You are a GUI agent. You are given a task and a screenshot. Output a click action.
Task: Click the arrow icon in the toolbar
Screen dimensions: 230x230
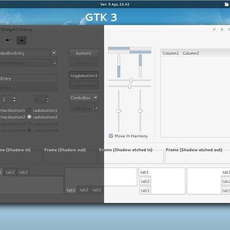pyautogui.click(x=7, y=40)
